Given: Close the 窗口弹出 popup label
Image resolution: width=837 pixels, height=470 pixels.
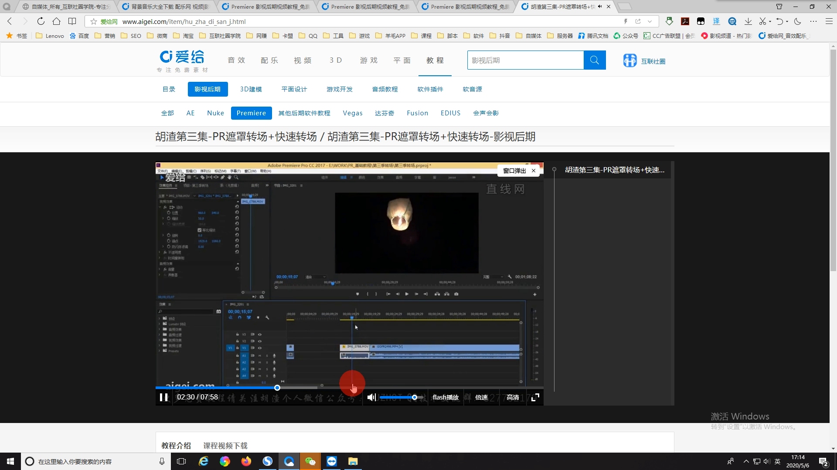Looking at the screenshot, I should pyautogui.click(x=534, y=171).
